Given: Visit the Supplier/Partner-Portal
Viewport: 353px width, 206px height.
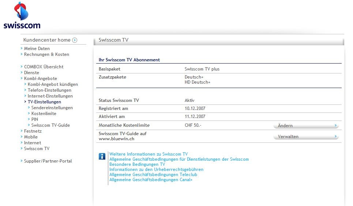Looking at the screenshot, I should coord(48,161).
